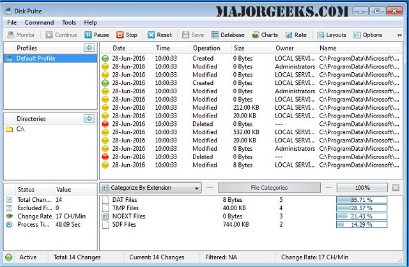Click the Current: 14 Changes status text

157,257
